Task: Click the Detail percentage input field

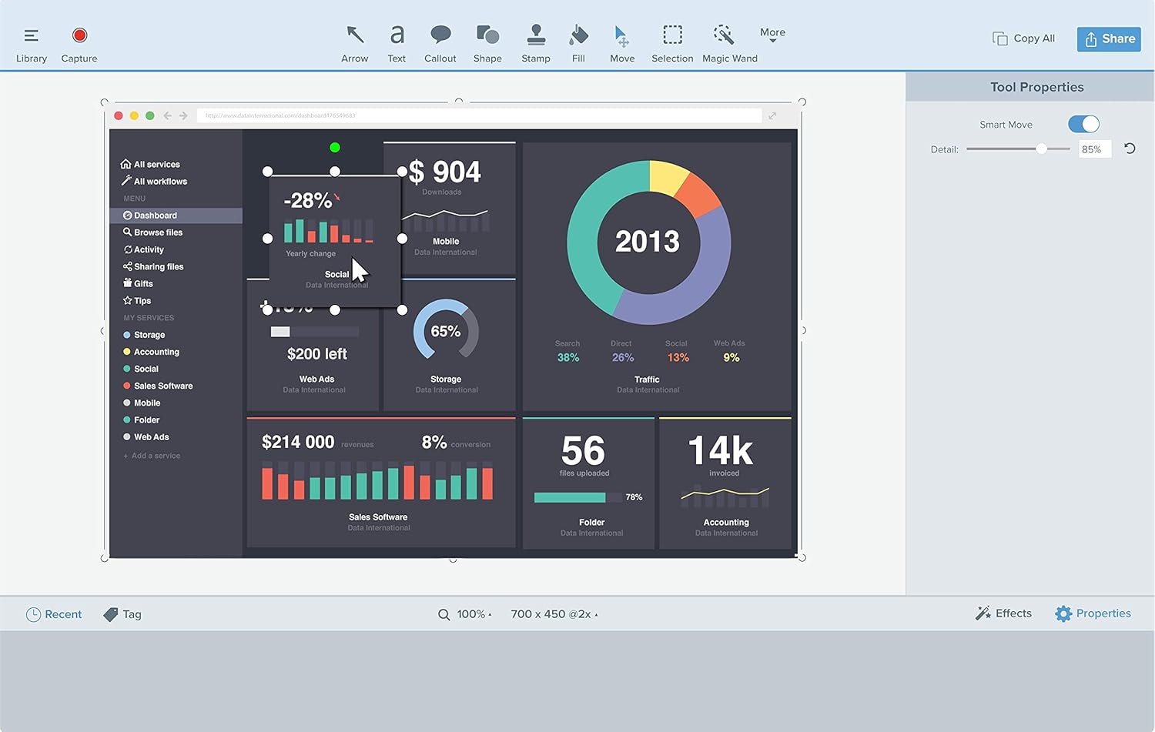Action: 1094,149
